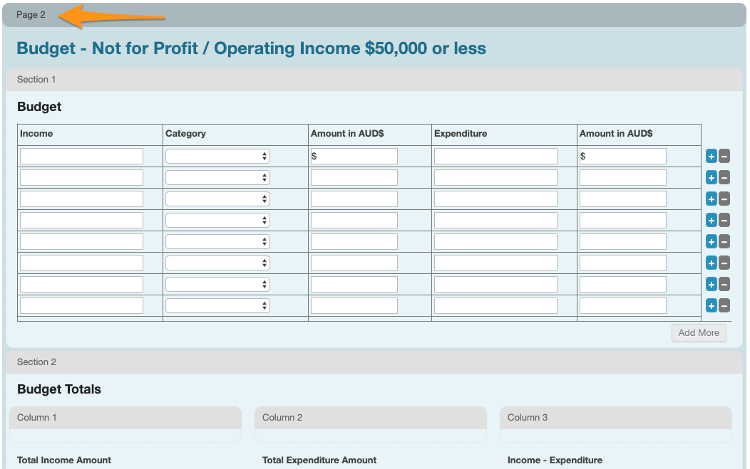Click the plus icon on fifth budget row
Image resolution: width=750 pixels, height=469 pixels.
coord(711,242)
